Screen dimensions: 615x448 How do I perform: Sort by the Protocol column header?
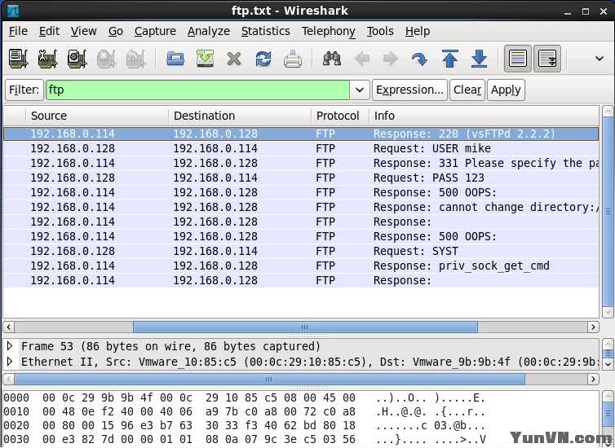coord(339,116)
